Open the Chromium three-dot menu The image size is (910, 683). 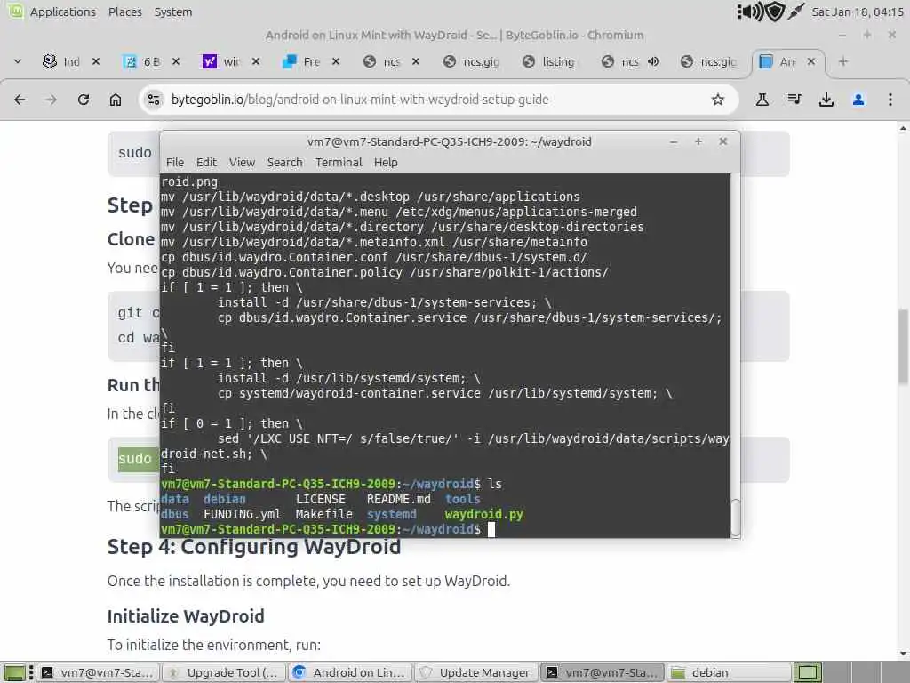[x=890, y=100]
